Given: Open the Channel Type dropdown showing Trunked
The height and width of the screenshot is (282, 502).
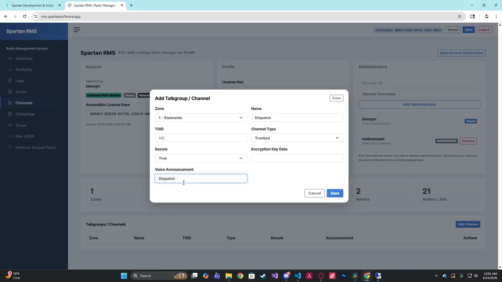Looking at the screenshot, I should 297,138.
